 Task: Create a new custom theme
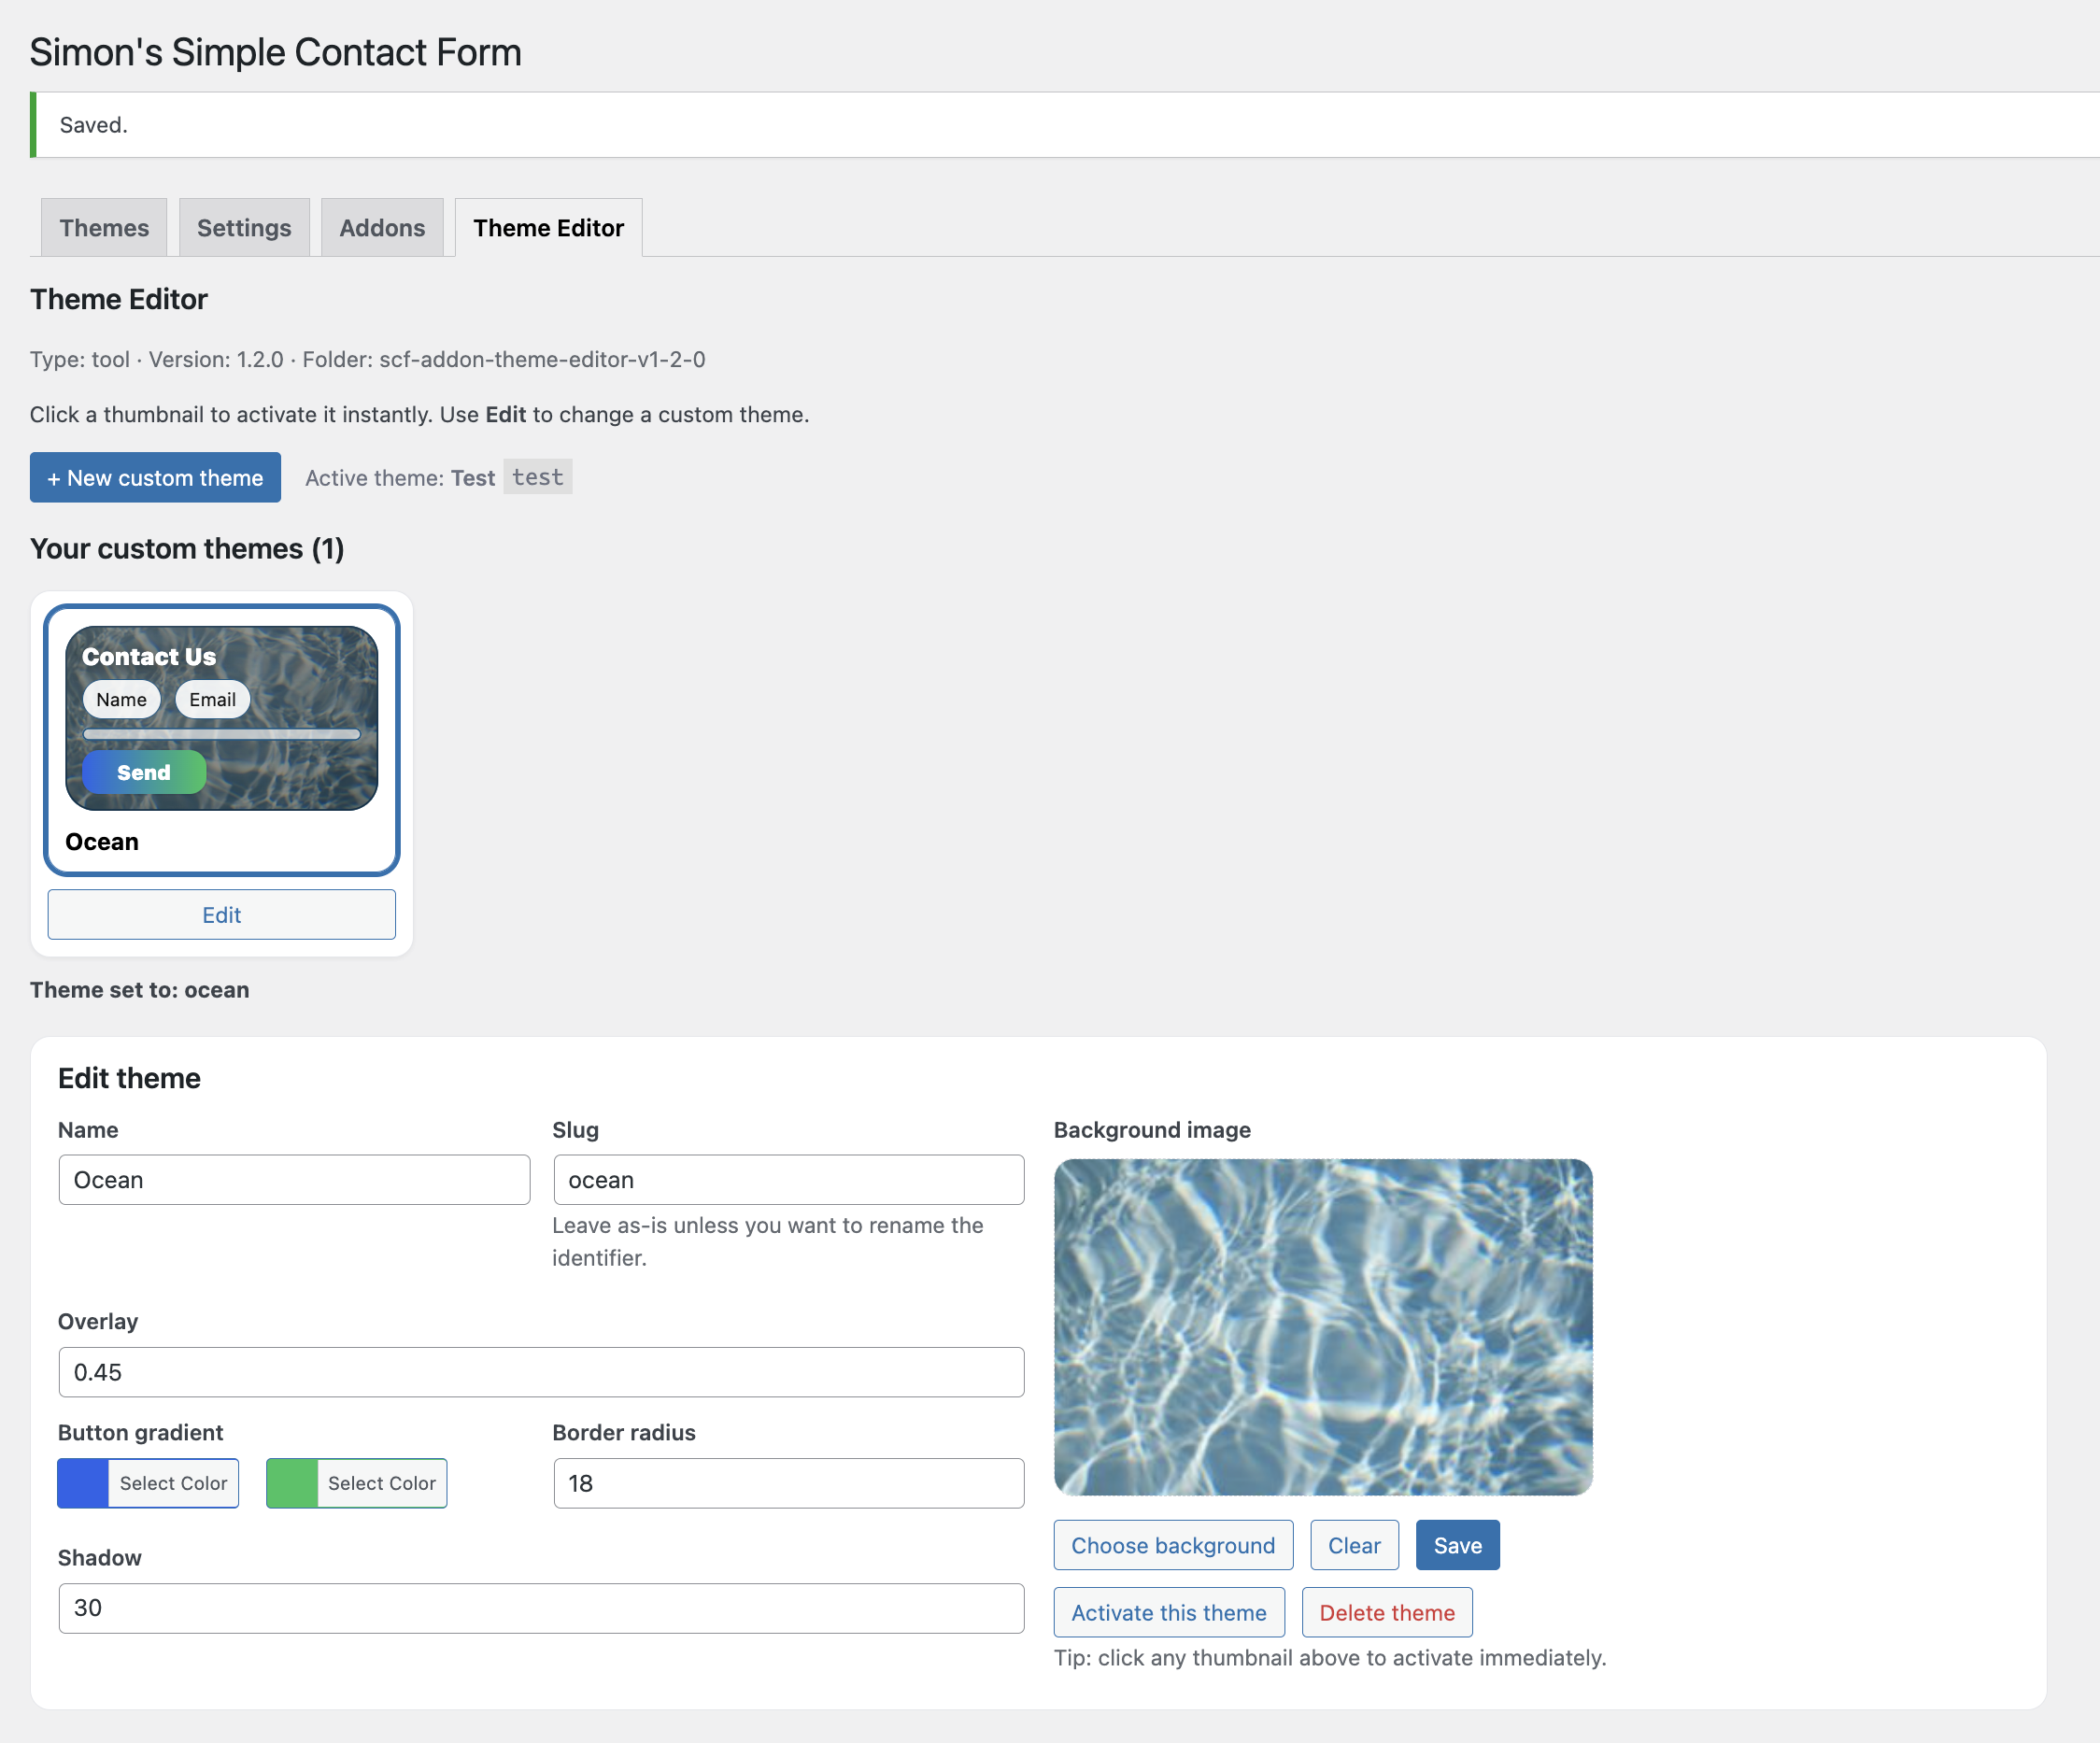pyautogui.click(x=155, y=477)
